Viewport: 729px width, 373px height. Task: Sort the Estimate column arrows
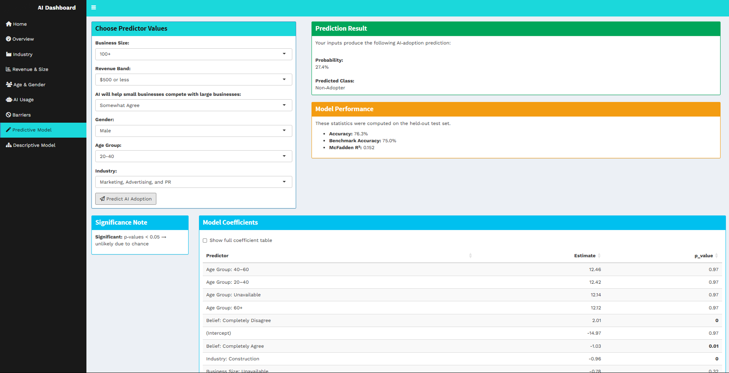(x=600, y=255)
